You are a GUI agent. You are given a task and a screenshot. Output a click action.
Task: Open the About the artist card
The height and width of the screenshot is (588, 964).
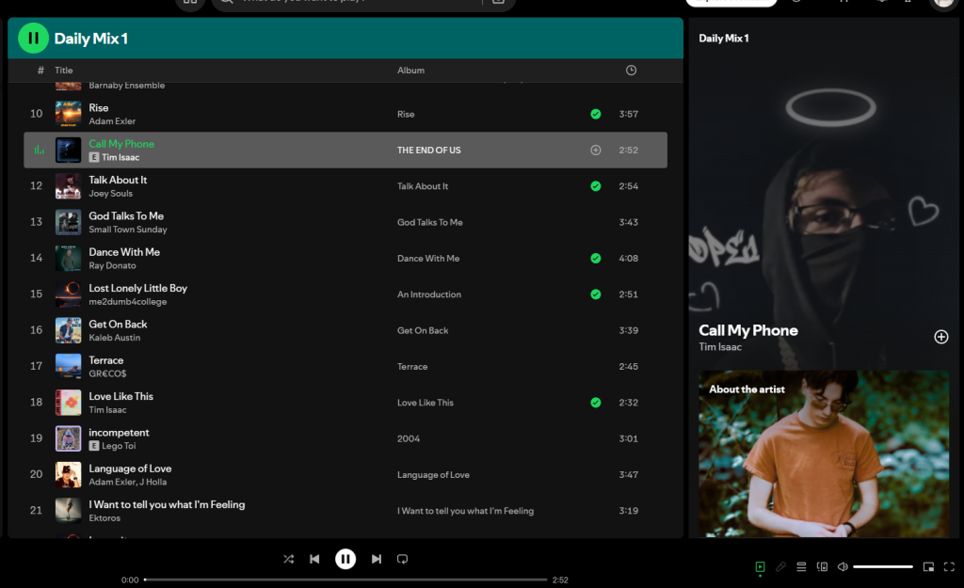click(x=824, y=454)
